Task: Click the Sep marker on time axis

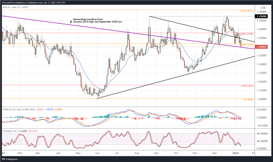Action: point(156,153)
